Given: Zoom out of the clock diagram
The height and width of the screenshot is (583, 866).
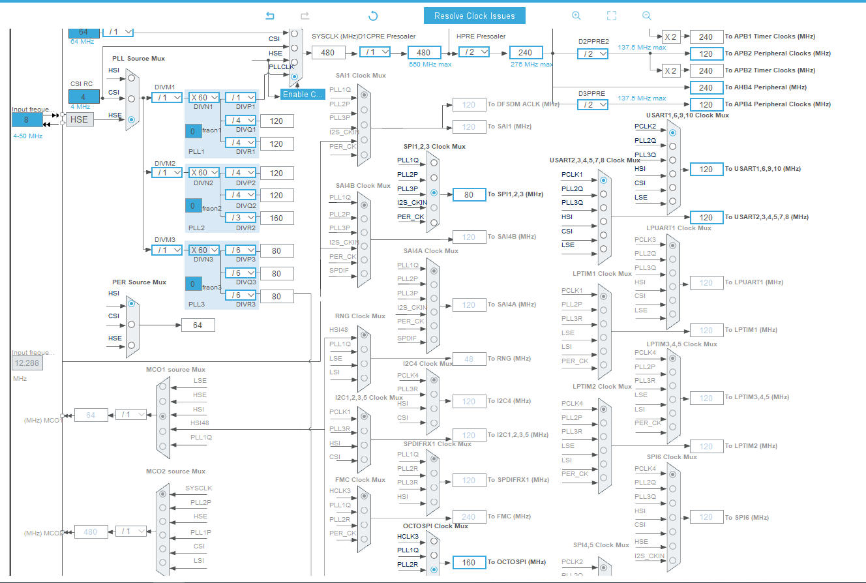Looking at the screenshot, I should tap(646, 16).
